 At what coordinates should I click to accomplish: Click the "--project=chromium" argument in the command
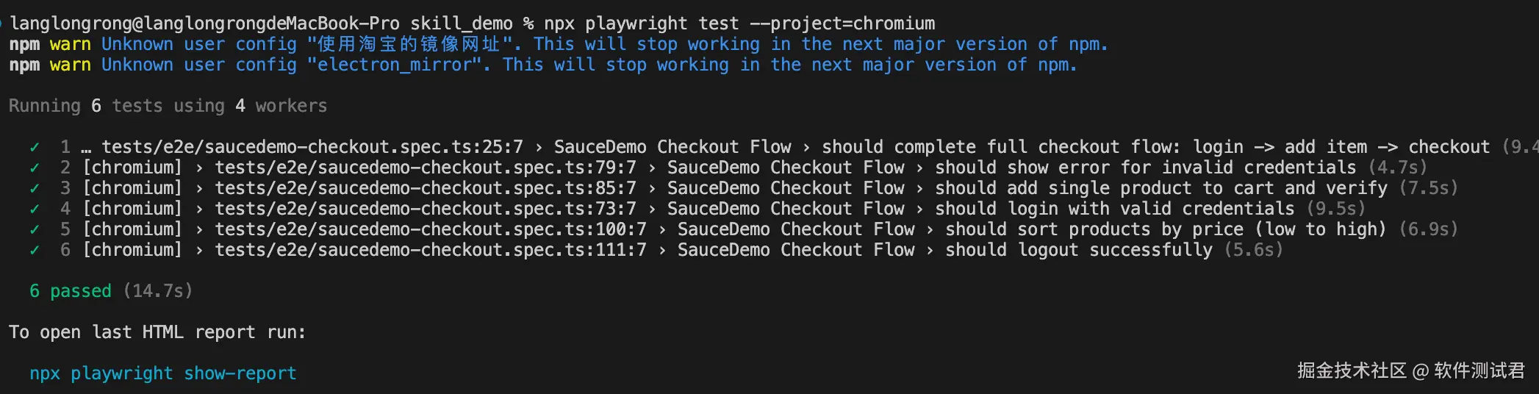click(x=842, y=24)
